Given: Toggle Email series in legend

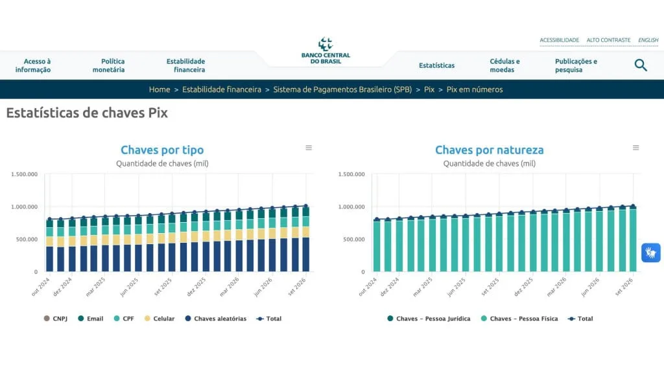Looking at the screenshot, I should 91,319.
